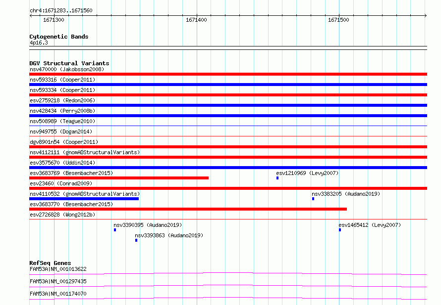Click the red esv3683770 variant bar
441x305 pixels.
[188, 209]
